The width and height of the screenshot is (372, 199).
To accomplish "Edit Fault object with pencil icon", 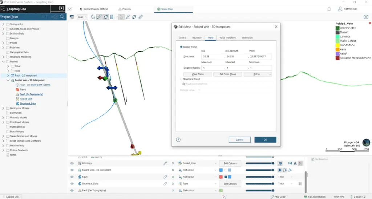I will click(x=165, y=177).
